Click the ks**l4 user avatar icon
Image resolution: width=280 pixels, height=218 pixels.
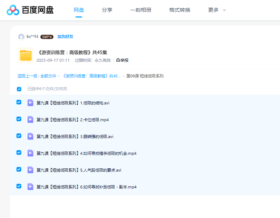21,37
